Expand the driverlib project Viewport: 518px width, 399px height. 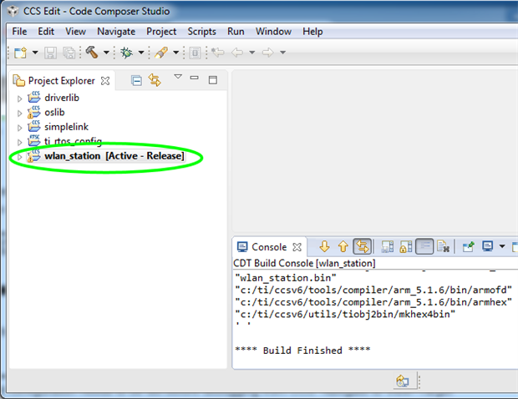coord(19,98)
